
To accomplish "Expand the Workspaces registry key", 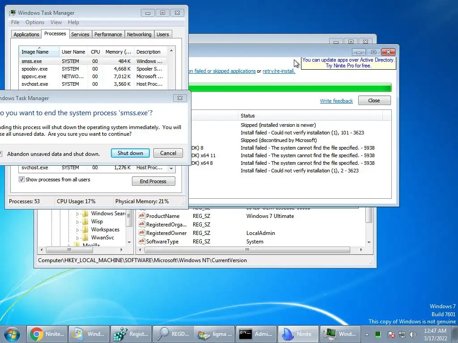I will click(x=77, y=230).
